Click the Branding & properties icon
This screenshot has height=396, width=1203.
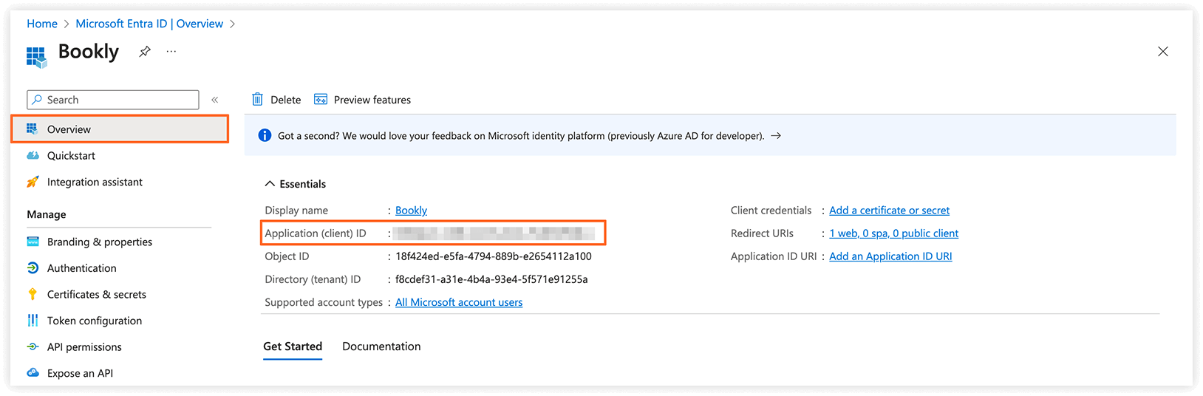(x=33, y=242)
